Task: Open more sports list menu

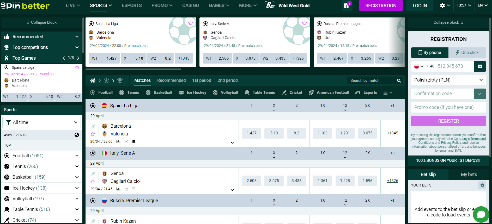Action: 388,92
